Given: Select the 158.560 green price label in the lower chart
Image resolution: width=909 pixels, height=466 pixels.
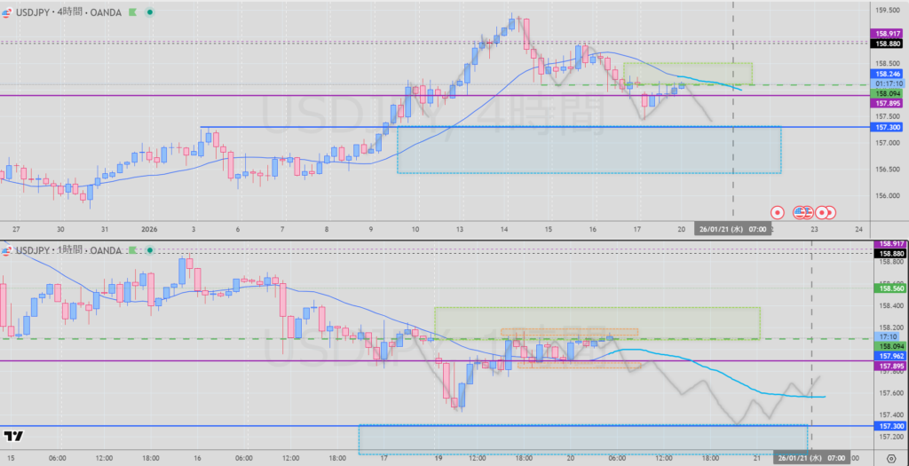Looking at the screenshot, I should pos(889,288).
